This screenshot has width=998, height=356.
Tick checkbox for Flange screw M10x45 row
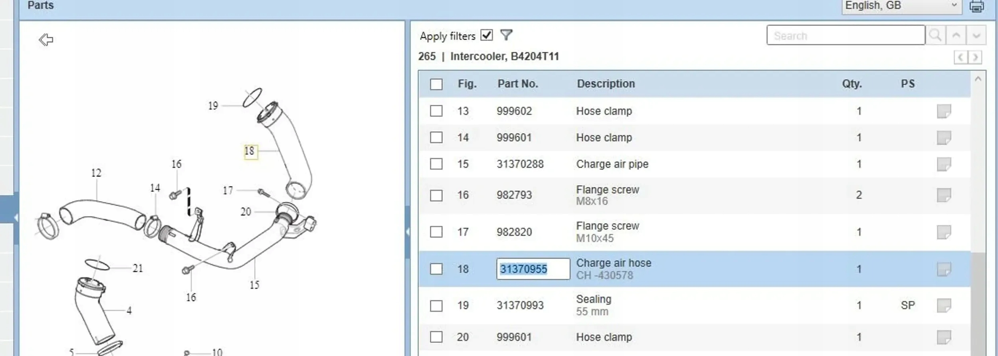click(x=436, y=232)
